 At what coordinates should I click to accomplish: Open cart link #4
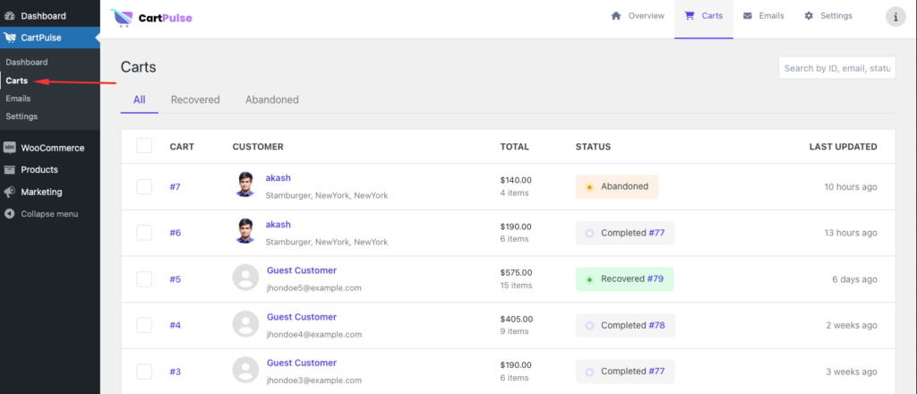pos(175,325)
